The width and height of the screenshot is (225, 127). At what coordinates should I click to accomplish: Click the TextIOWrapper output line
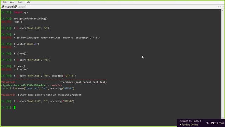tap(57, 38)
